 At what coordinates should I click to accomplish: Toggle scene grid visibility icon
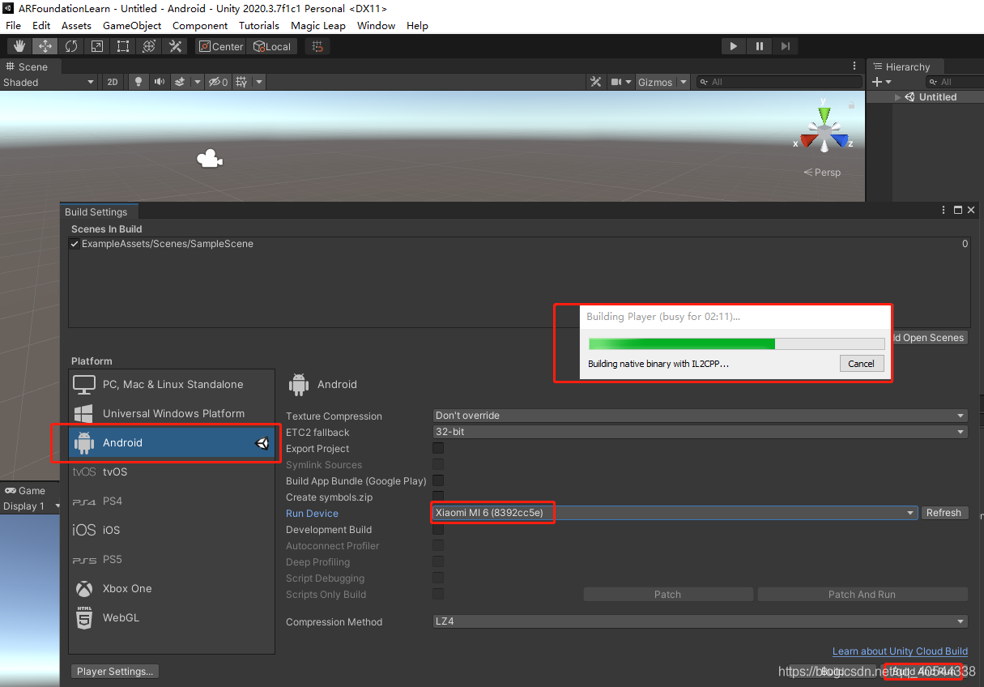point(241,82)
